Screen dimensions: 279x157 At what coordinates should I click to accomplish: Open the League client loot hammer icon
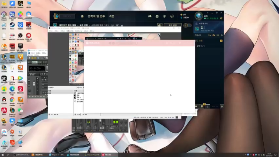(164, 16)
